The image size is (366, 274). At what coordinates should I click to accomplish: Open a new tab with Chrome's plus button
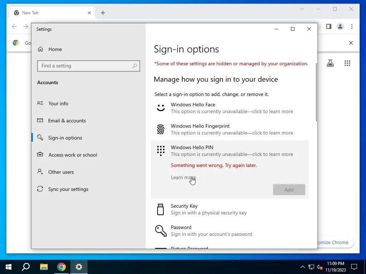coord(103,13)
